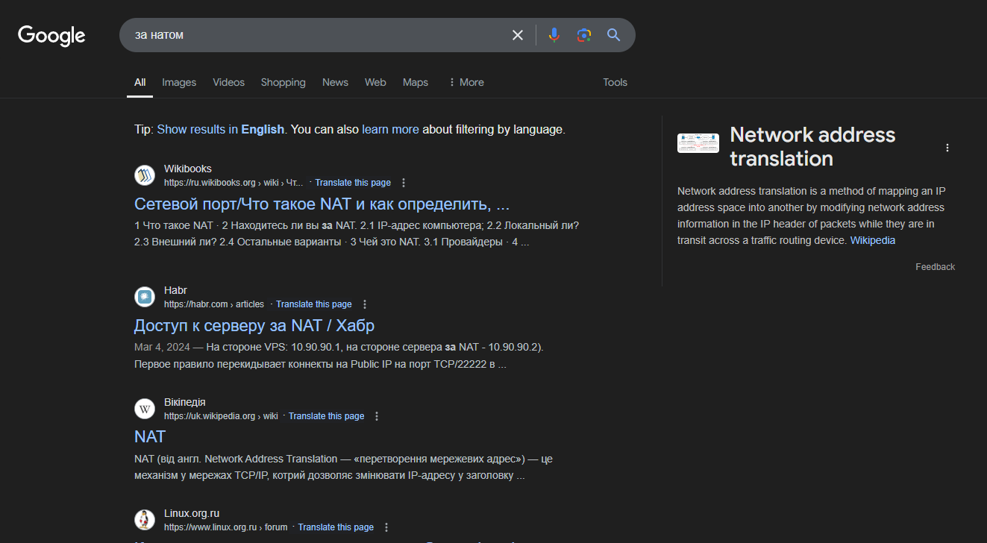Send Feedback on the knowledge panel
Viewport: 987px width, 543px height.
936,267
